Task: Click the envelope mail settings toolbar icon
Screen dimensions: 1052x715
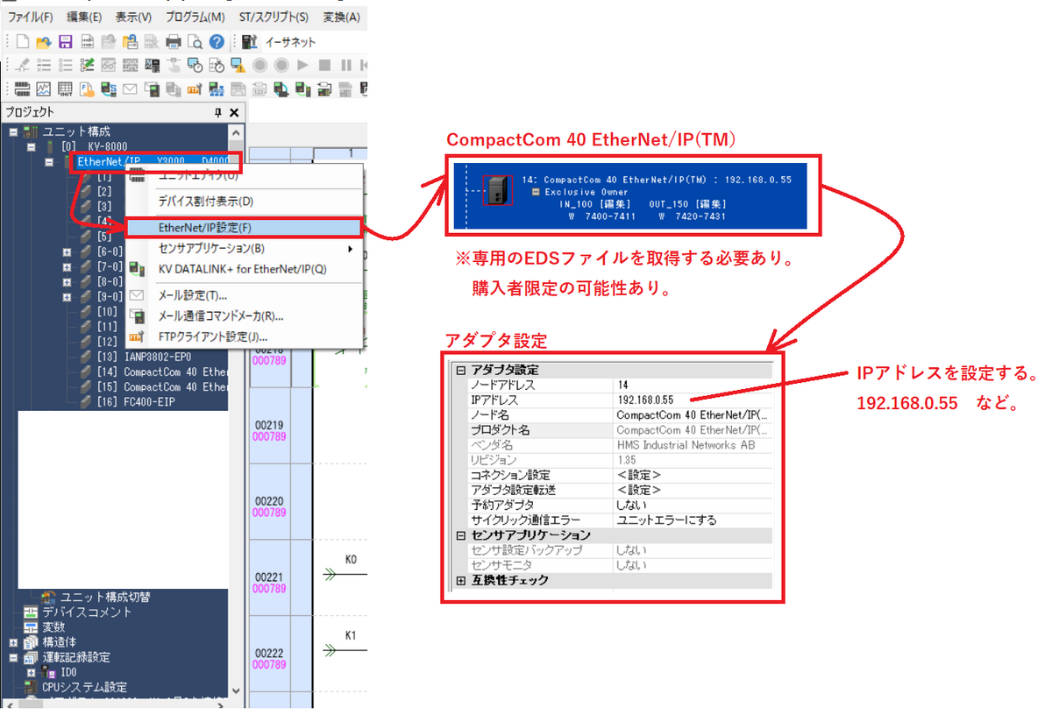Action: pos(130,88)
